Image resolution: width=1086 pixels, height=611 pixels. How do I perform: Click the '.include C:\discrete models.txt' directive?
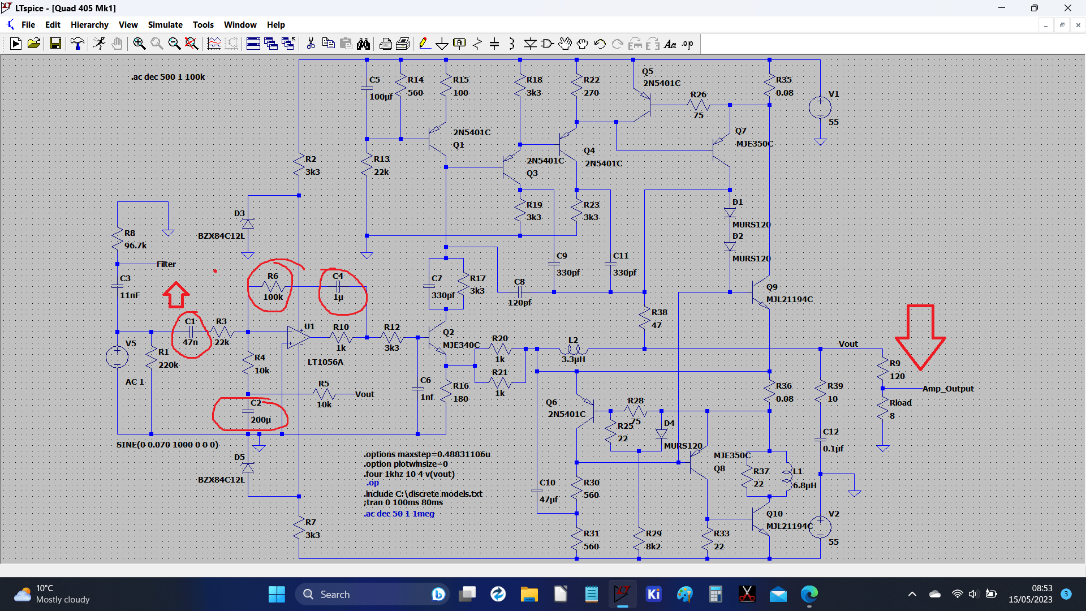(423, 493)
